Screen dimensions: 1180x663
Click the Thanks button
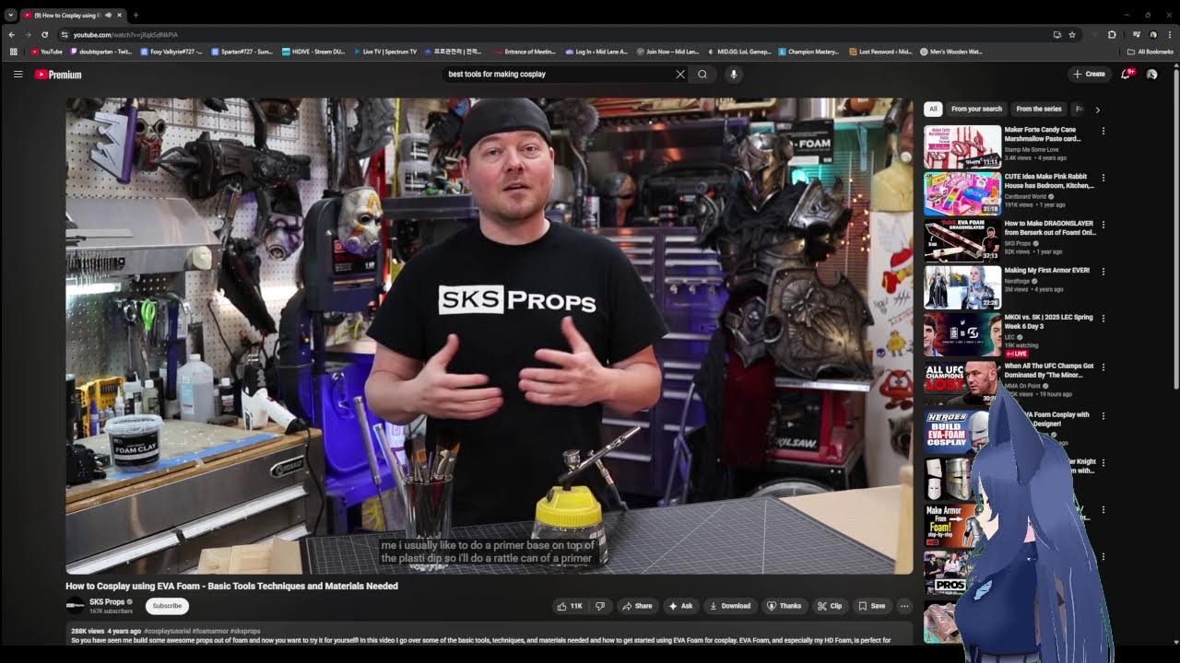(785, 606)
